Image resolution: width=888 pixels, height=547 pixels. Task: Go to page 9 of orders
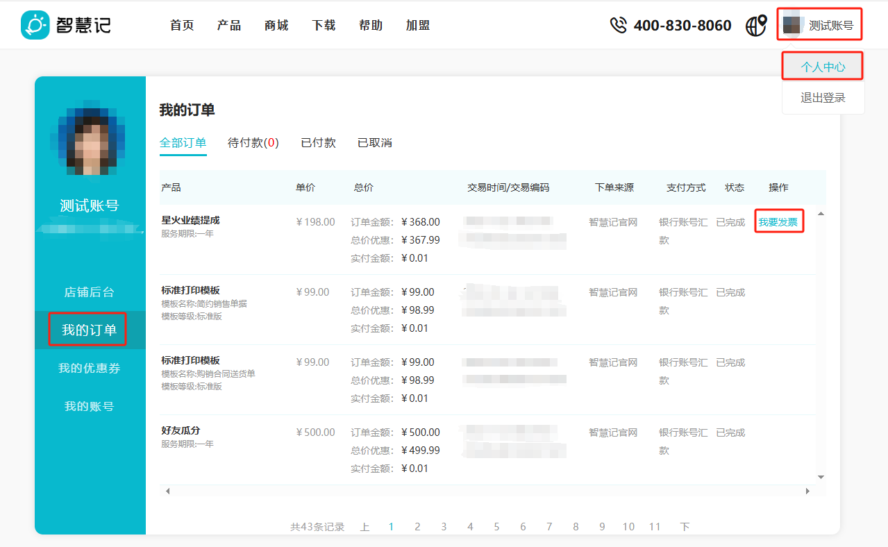602,527
